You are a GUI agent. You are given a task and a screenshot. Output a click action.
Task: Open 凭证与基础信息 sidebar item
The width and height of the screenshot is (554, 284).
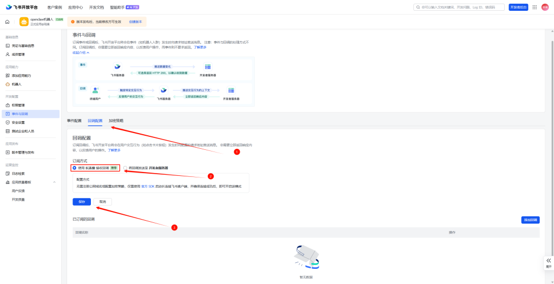click(30, 46)
